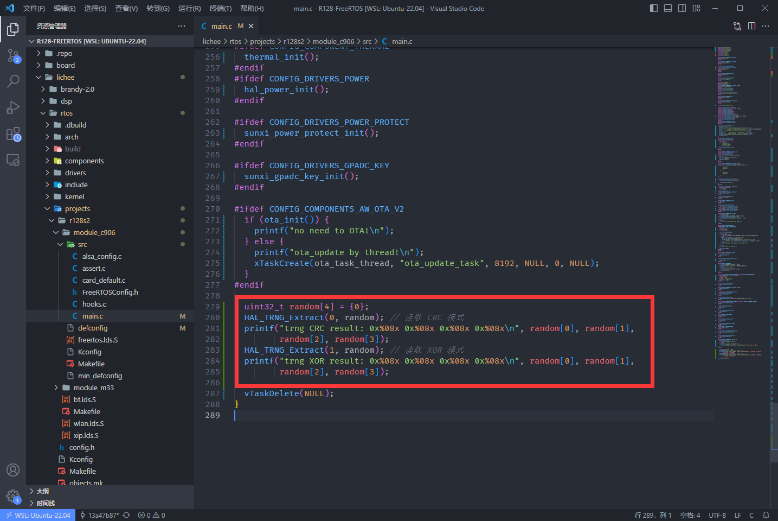Click the Manage settings gear icon
The image size is (778, 521).
click(x=13, y=495)
